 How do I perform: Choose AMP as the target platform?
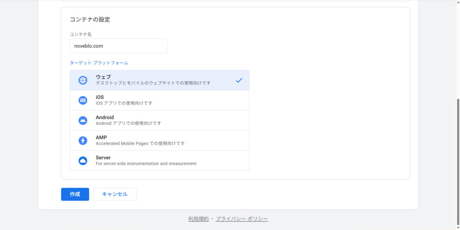pos(159,141)
